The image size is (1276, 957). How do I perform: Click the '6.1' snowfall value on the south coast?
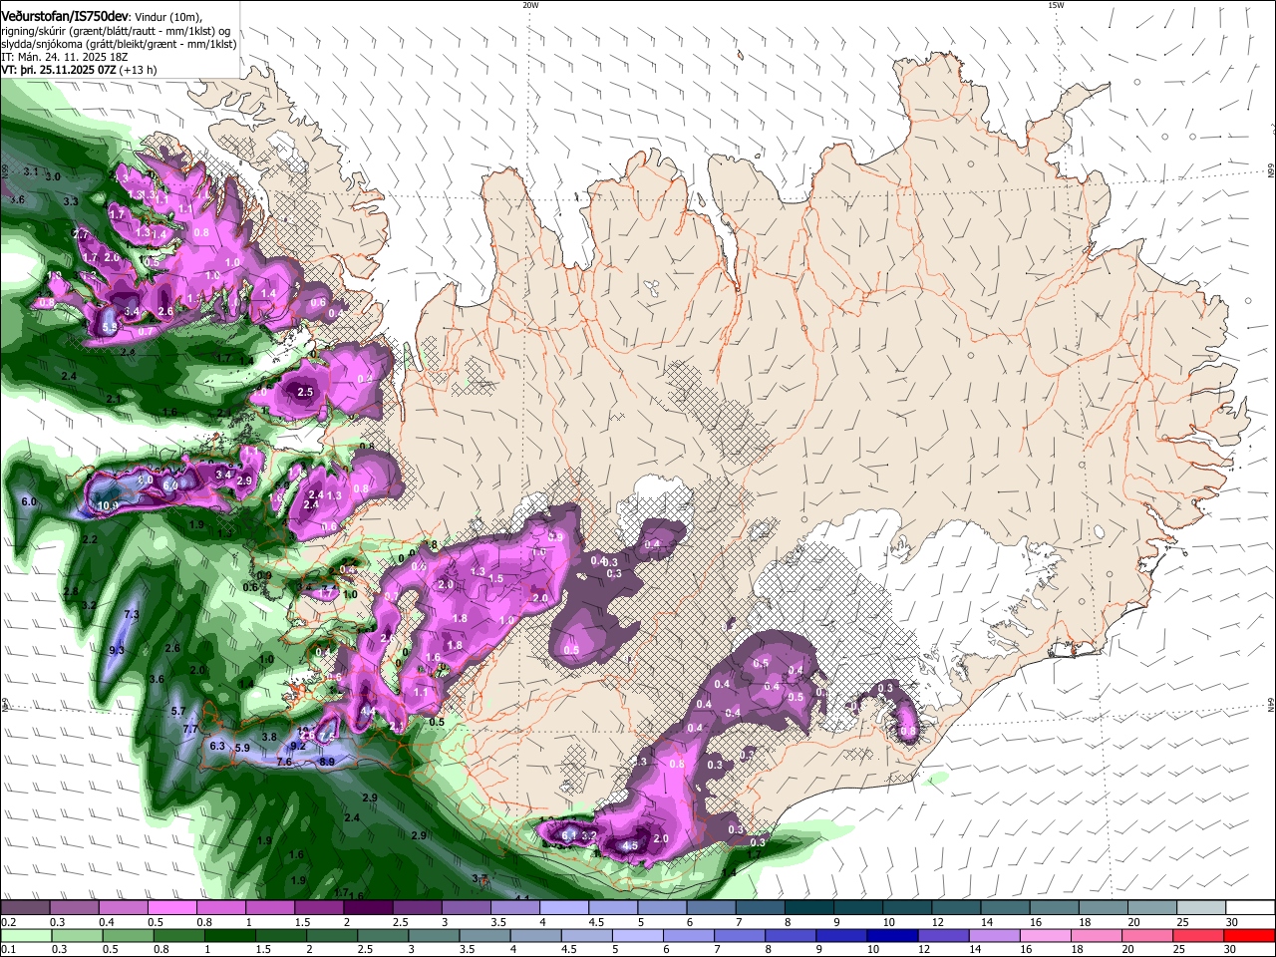[x=570, y=835]
